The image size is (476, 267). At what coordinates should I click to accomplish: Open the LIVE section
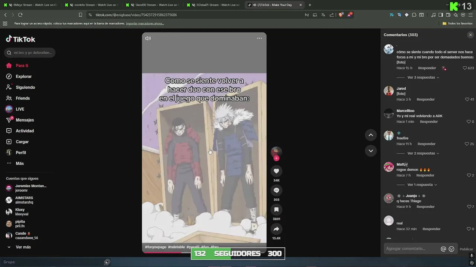click(15, 109)
